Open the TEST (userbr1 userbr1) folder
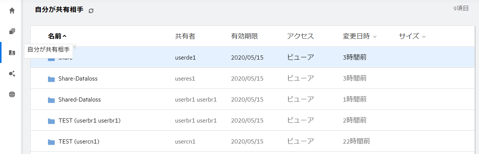The image size is (479, 154). tap(89, 121)
